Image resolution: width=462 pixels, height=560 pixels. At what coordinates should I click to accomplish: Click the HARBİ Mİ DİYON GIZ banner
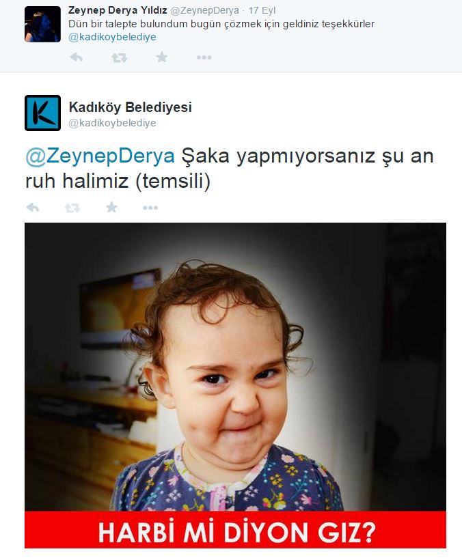point(236,530)
